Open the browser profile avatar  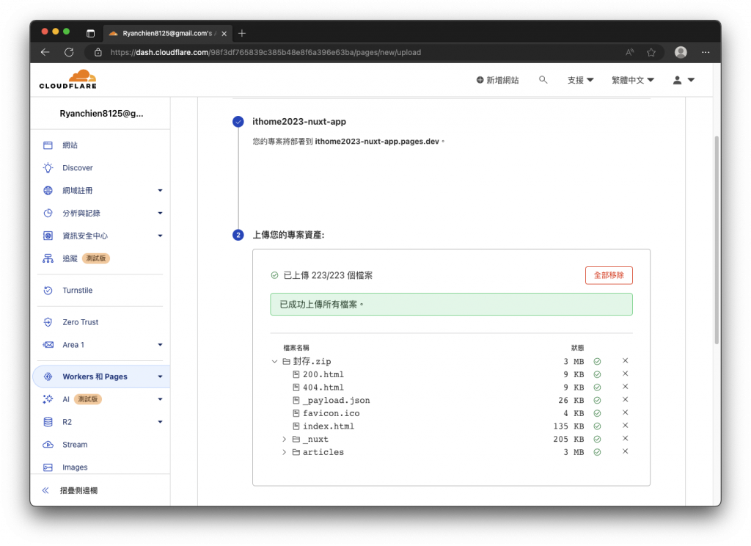[x=681, y=52]
